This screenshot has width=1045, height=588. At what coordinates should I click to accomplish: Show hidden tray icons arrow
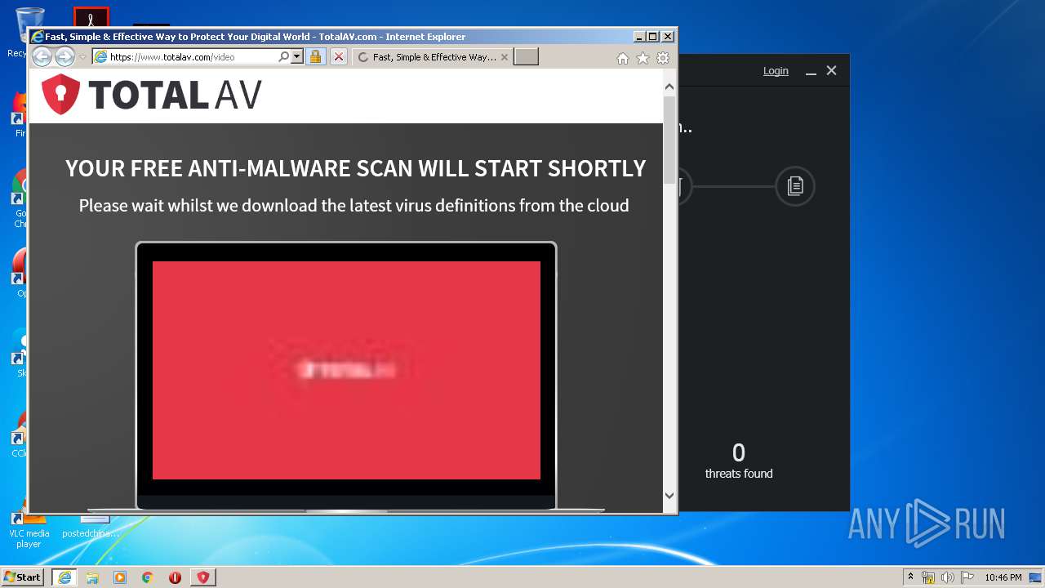point(910,577)
